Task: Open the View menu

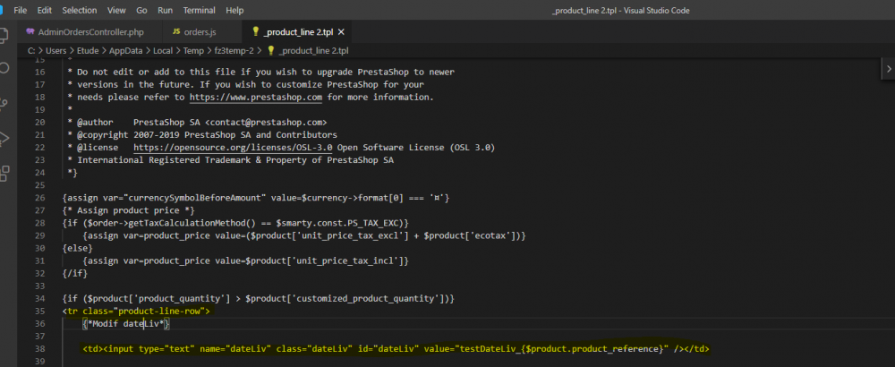Action: click(x=116, y=10)
